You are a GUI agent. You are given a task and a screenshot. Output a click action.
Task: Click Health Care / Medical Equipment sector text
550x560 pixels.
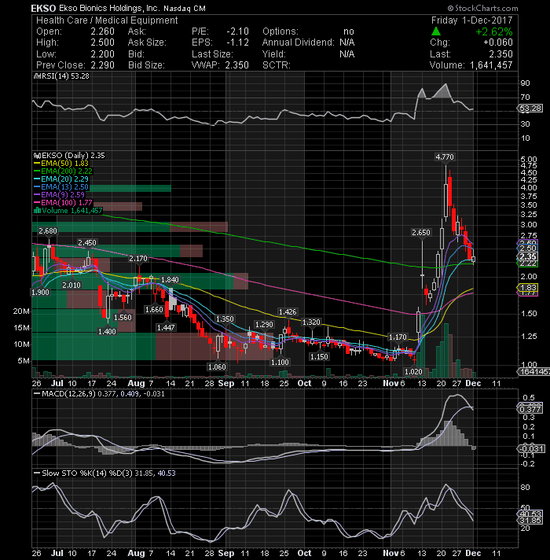point(107,20)
